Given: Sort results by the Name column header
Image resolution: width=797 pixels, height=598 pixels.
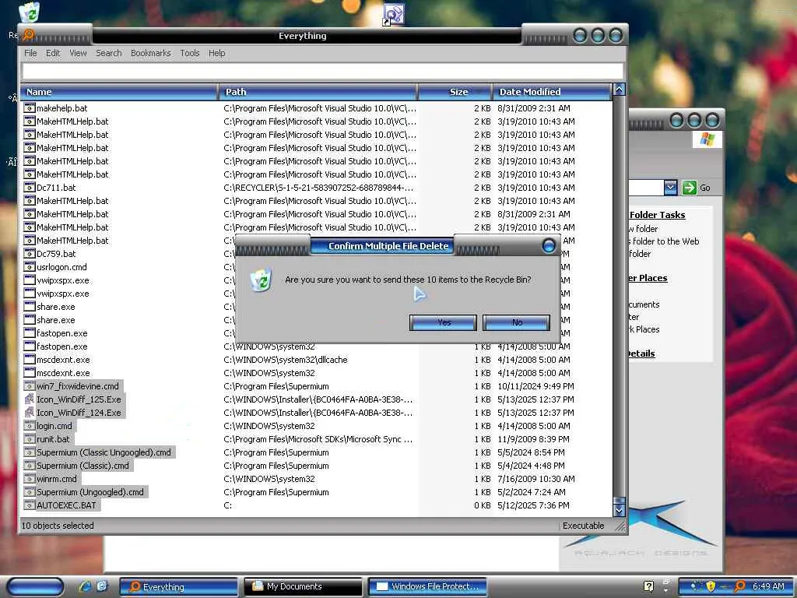Looking at the screenshot, I should point(119,92).
